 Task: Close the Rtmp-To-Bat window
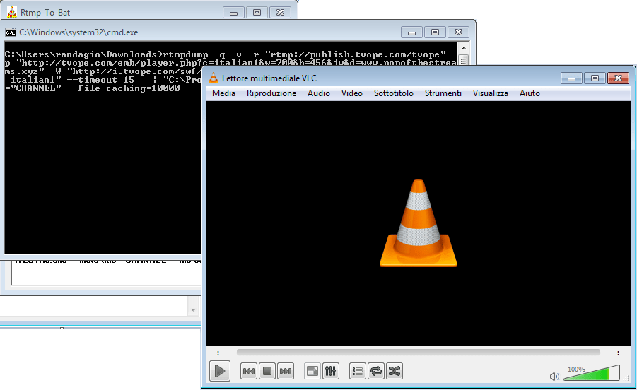click(280, 13)
